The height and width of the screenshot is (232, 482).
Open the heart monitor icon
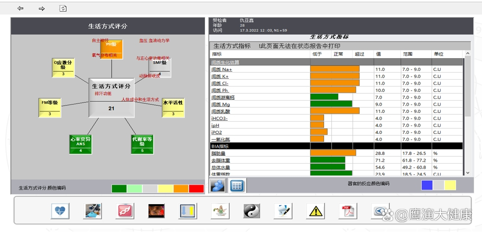[60, 211]
